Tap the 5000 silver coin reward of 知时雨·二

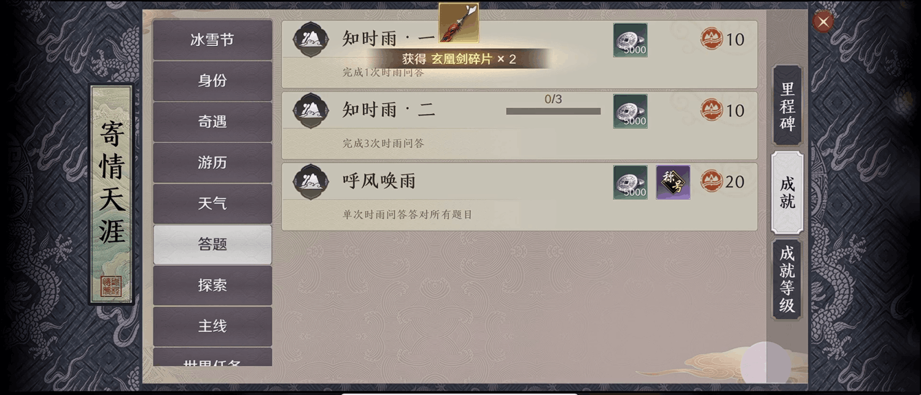tap(630, 112)
